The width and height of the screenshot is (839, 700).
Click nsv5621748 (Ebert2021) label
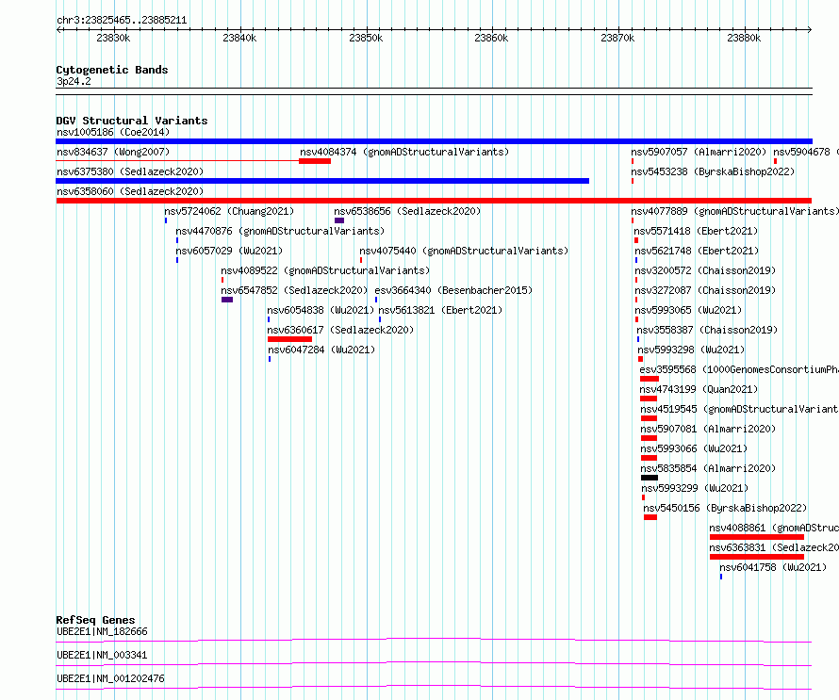click(x=697, y=251)
